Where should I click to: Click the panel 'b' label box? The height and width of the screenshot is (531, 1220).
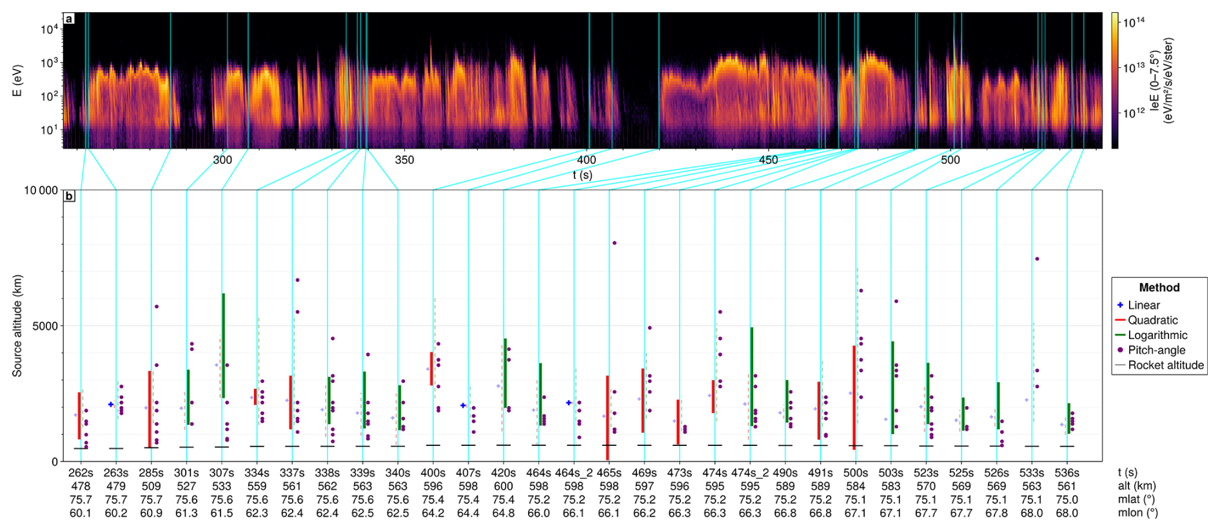click(x=69, y=196)
